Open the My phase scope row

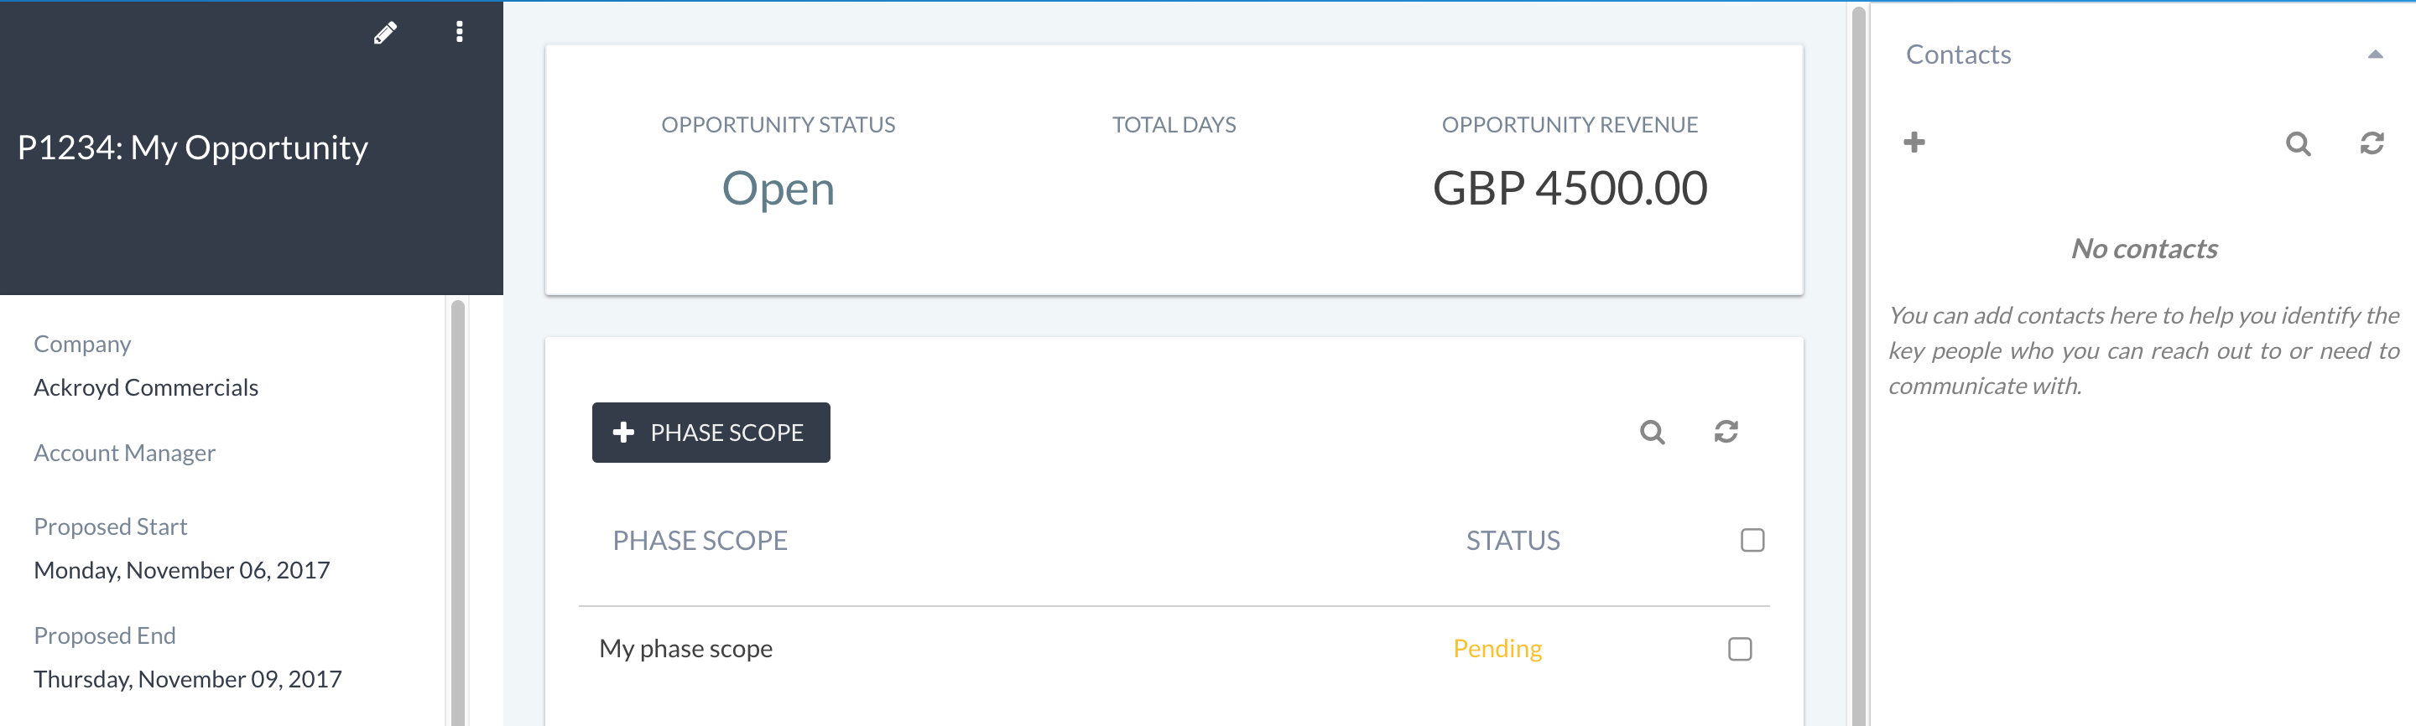tap(685, 649)
